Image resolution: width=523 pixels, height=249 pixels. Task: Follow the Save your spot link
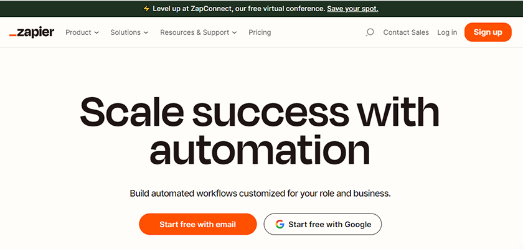tap(352, 9)
